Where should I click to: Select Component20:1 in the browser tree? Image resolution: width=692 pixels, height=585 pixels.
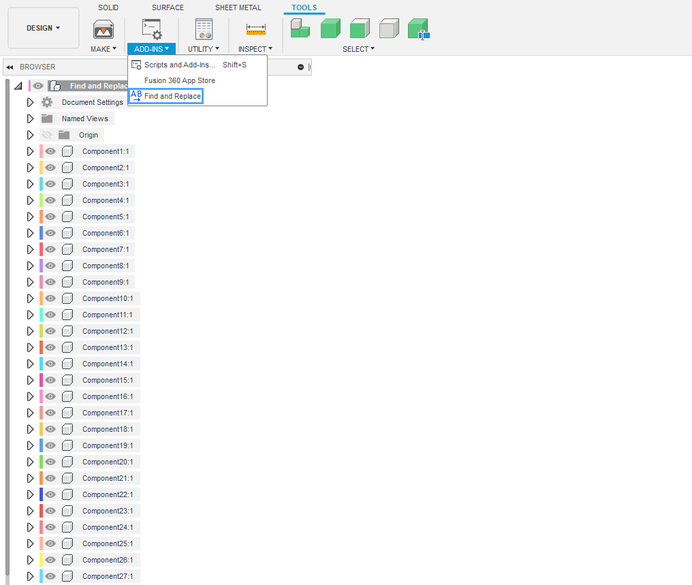click(108, 462)
